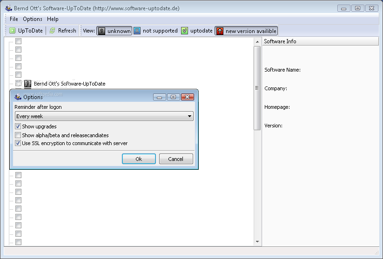This screenshot has height=259, width=383.
Task: Check the box next to Bernd Ott's Software-UpToDate
Action: [x=18, y=83]
